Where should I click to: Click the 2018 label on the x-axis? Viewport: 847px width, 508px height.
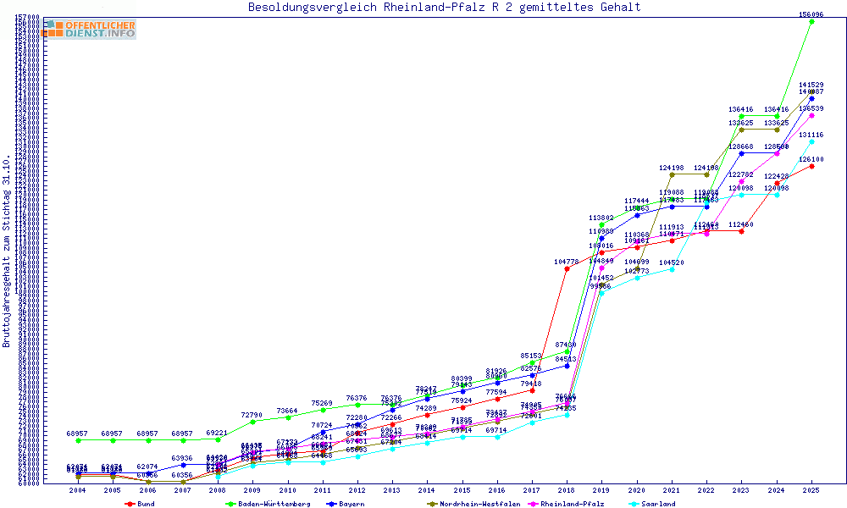pos(567,490)
